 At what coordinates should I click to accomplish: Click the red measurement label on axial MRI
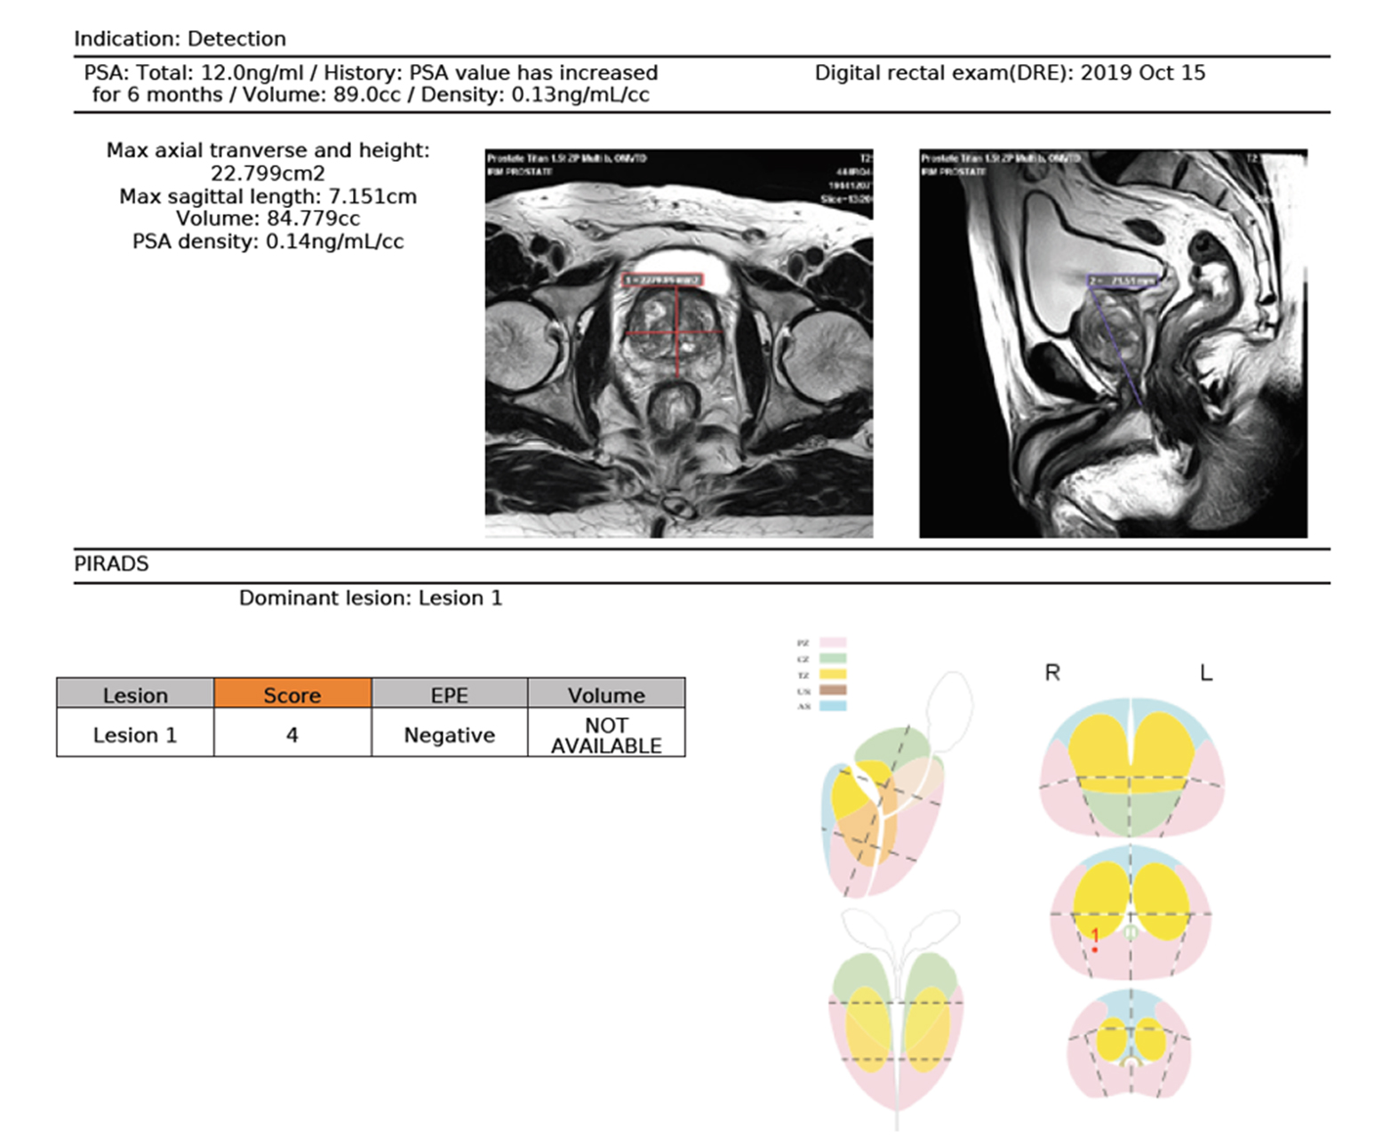click(x=662, y=280)
